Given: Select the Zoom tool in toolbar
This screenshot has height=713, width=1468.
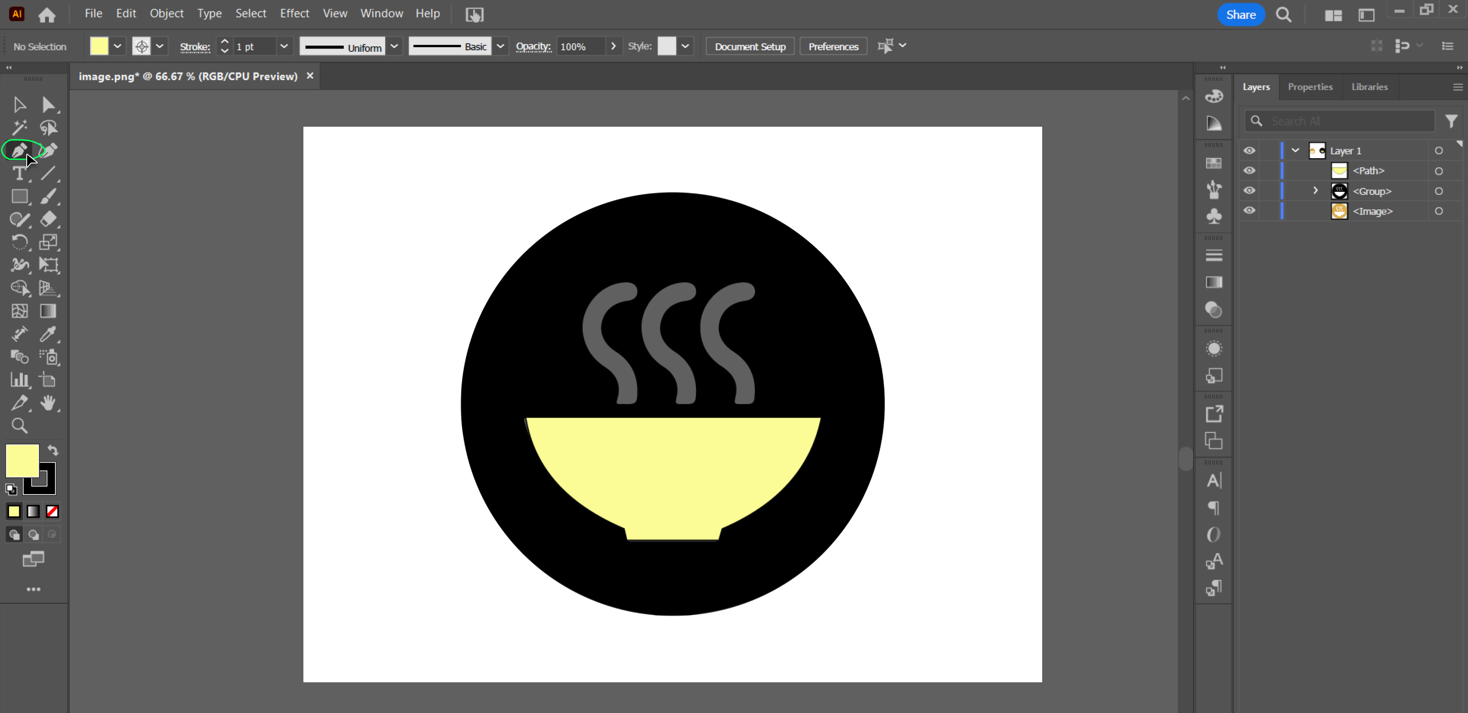Looking at the screenshot, I should 20,426.
